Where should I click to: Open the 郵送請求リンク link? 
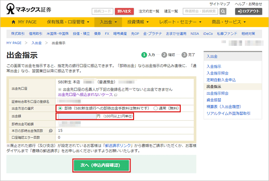118,146
